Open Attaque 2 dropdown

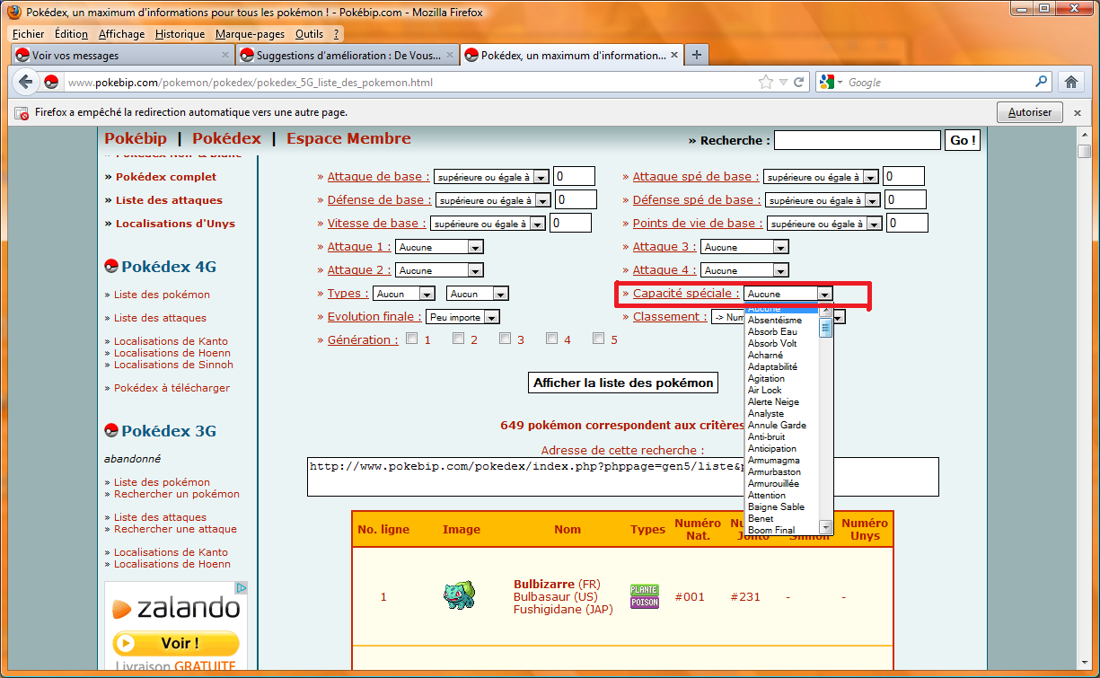440,270
